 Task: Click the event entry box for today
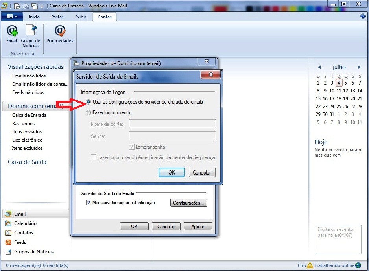pyautogui.click(x=338, y=239)
